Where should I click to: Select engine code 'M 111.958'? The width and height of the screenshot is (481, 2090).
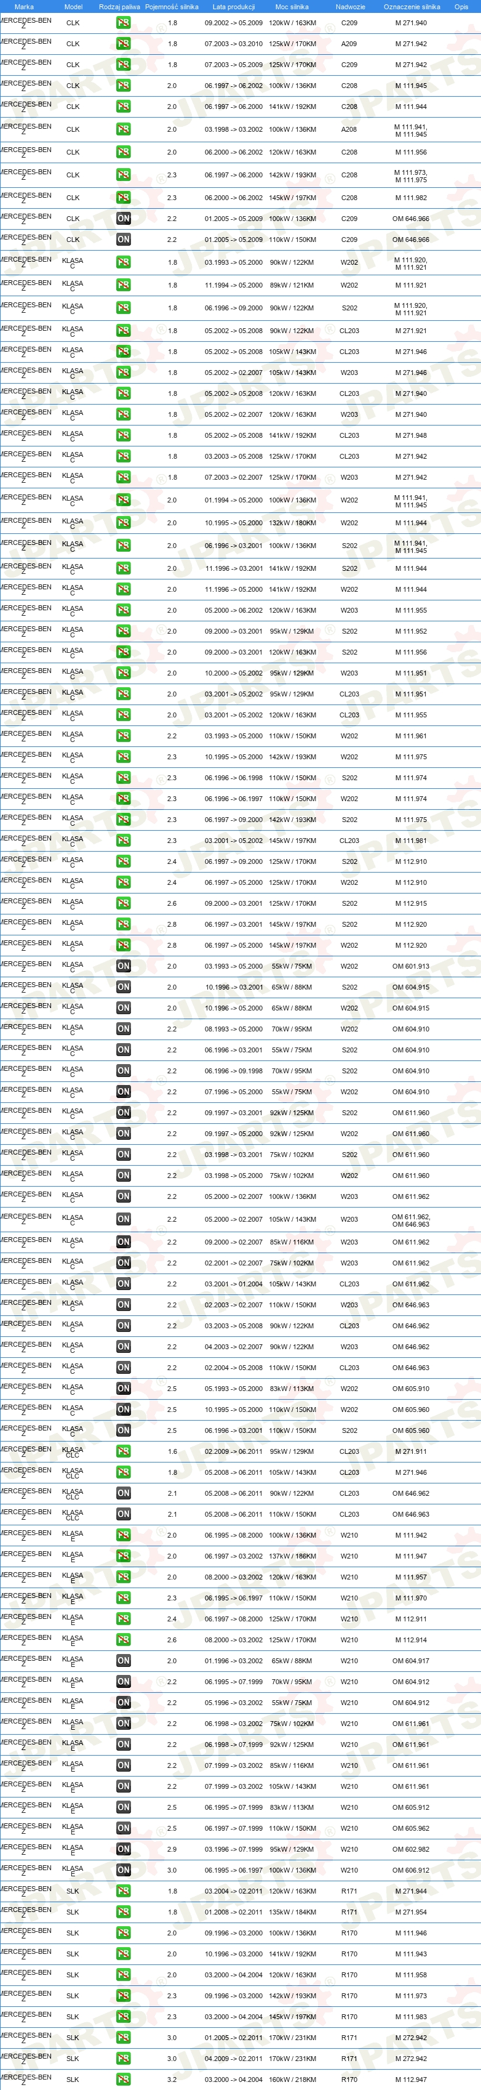(x=411, y=1975)
